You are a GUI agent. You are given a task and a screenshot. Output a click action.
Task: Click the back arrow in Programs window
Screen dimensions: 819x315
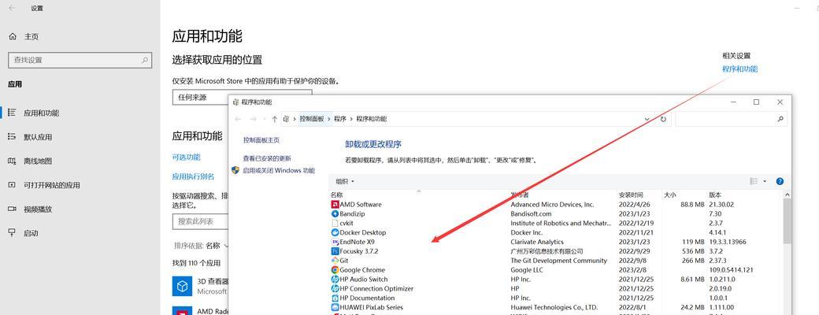[x=238, y=119]
